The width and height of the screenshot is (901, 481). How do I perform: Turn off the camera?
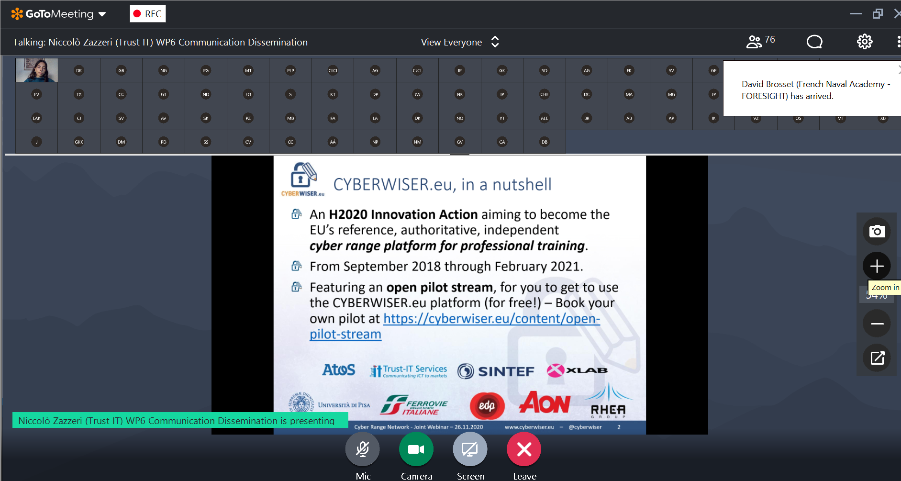(x=416, y=449)
